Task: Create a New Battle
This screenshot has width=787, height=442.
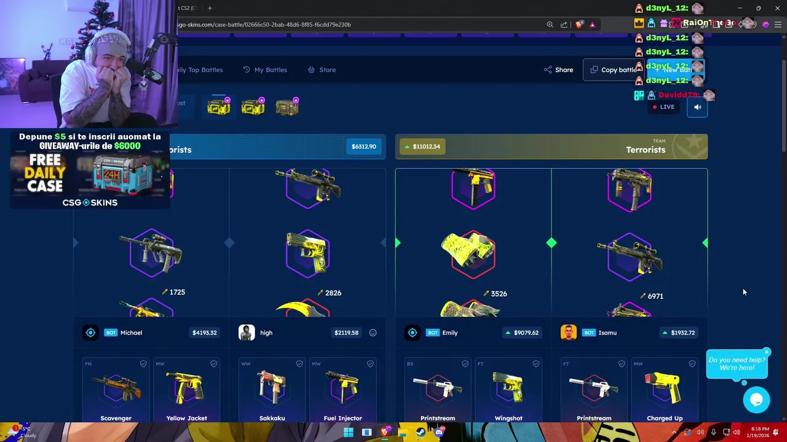Action: pyautogui.click(x=676, y=70)
